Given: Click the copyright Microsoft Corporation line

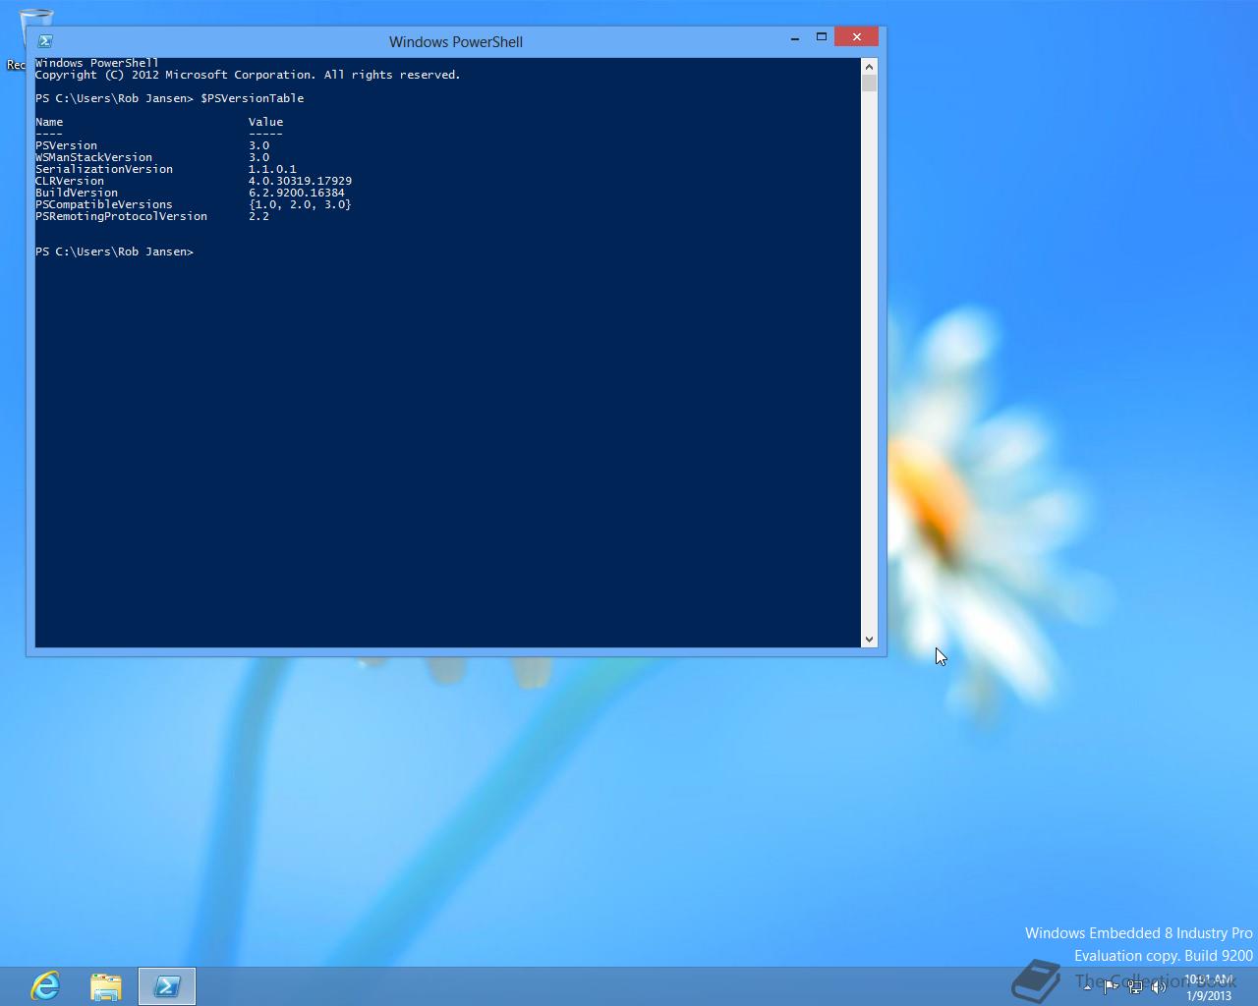Looking at the screenshot, I should click(x=248, y=75).
